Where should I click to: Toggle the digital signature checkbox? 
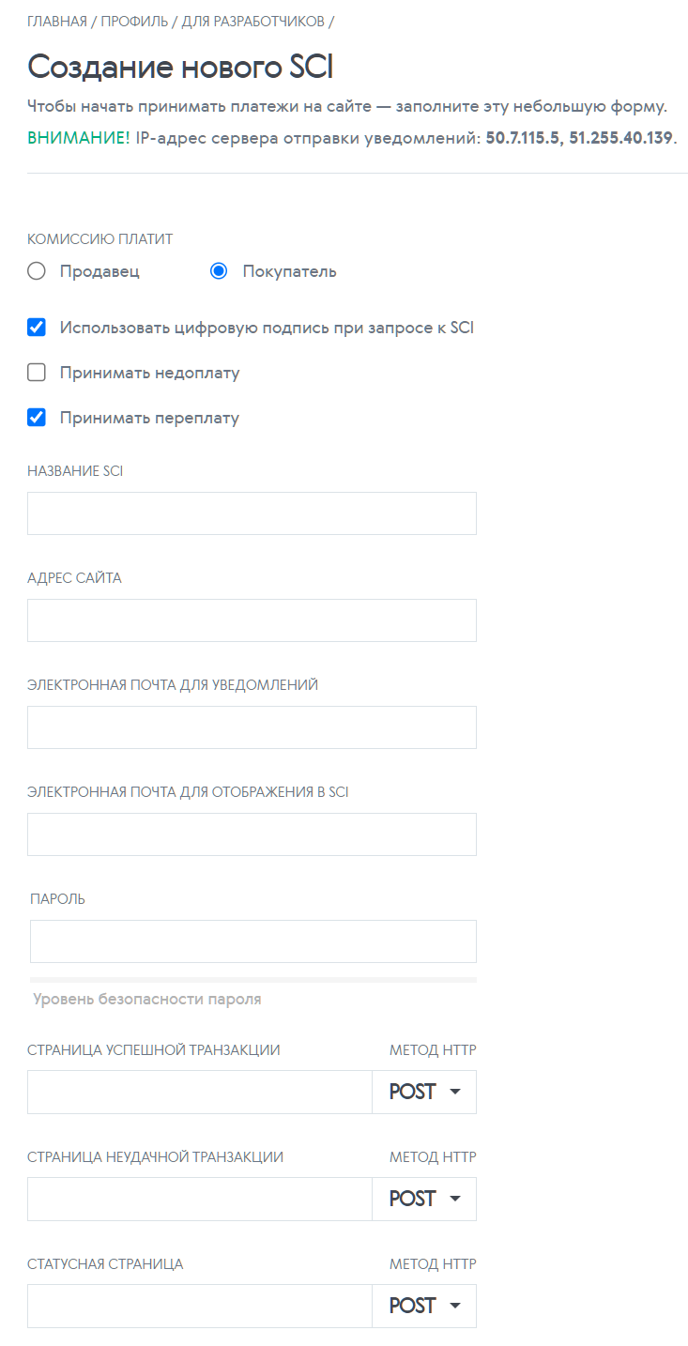pyautogui.click(x=37, y=328)
